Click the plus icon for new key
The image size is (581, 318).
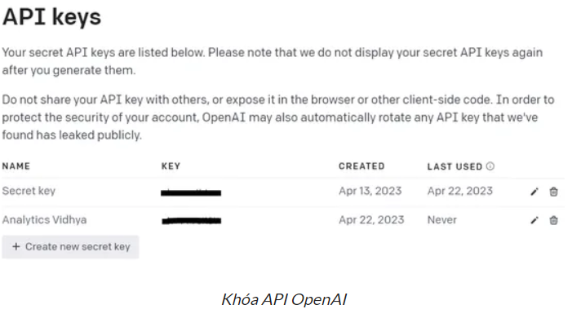[x=16, y=246]
